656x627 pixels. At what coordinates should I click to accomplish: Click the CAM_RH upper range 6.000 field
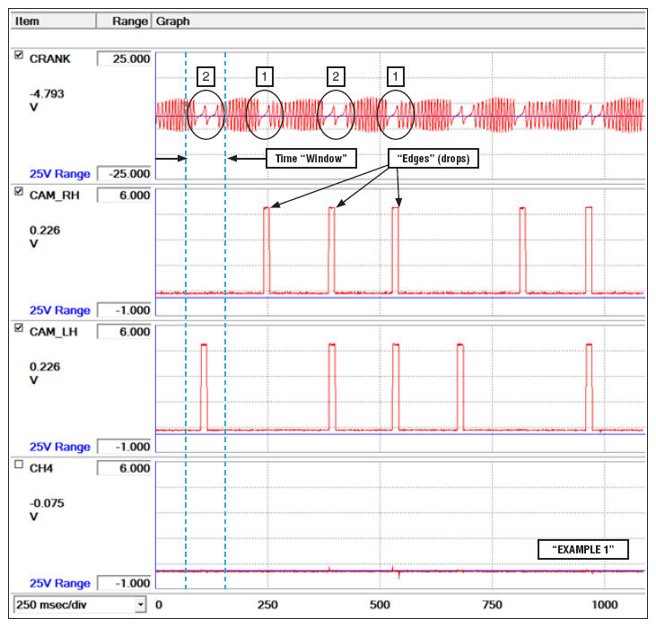[124, 196]
